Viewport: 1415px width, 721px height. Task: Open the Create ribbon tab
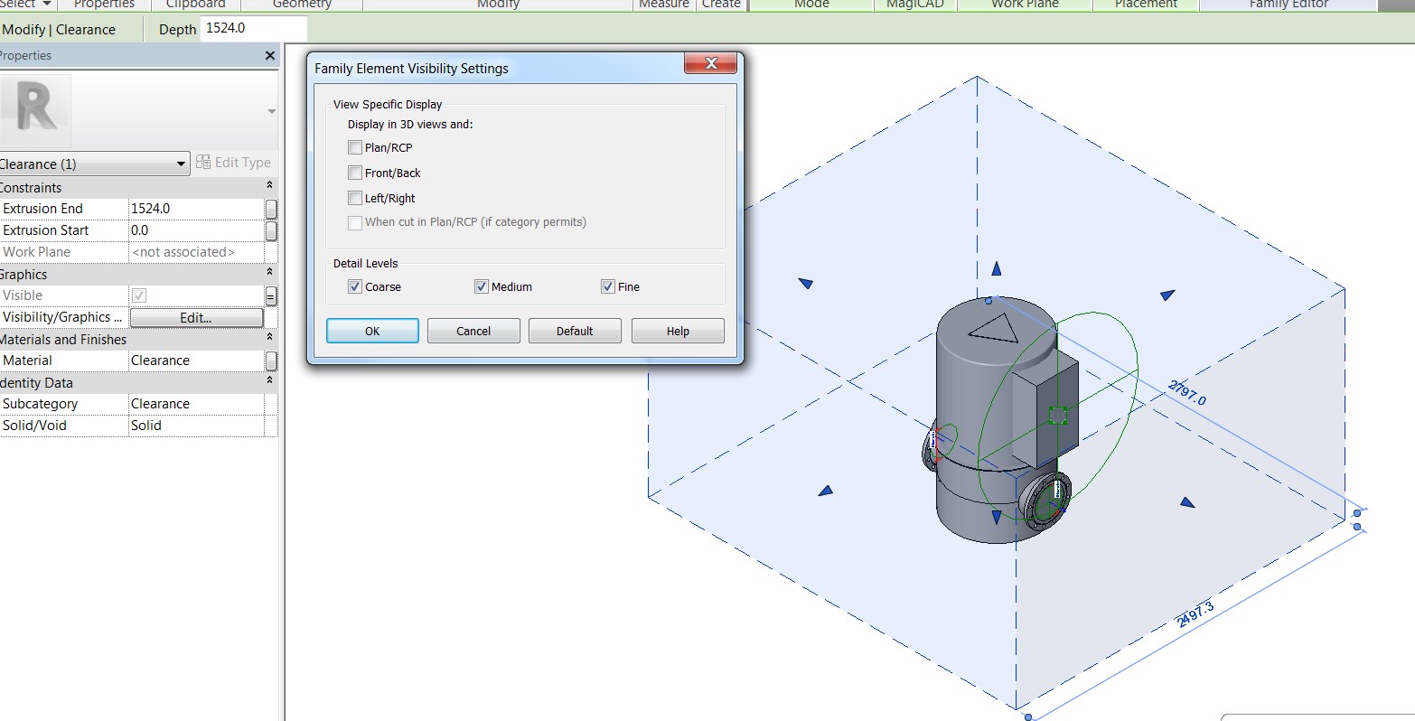(721, 5)
